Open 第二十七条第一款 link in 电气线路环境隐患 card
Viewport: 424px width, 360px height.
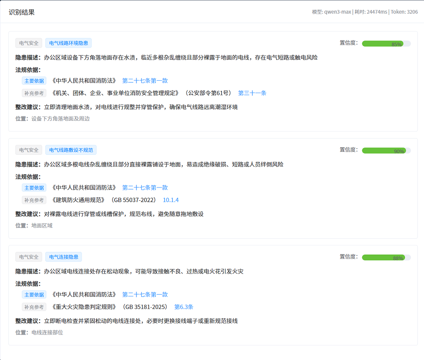point(145,81)
